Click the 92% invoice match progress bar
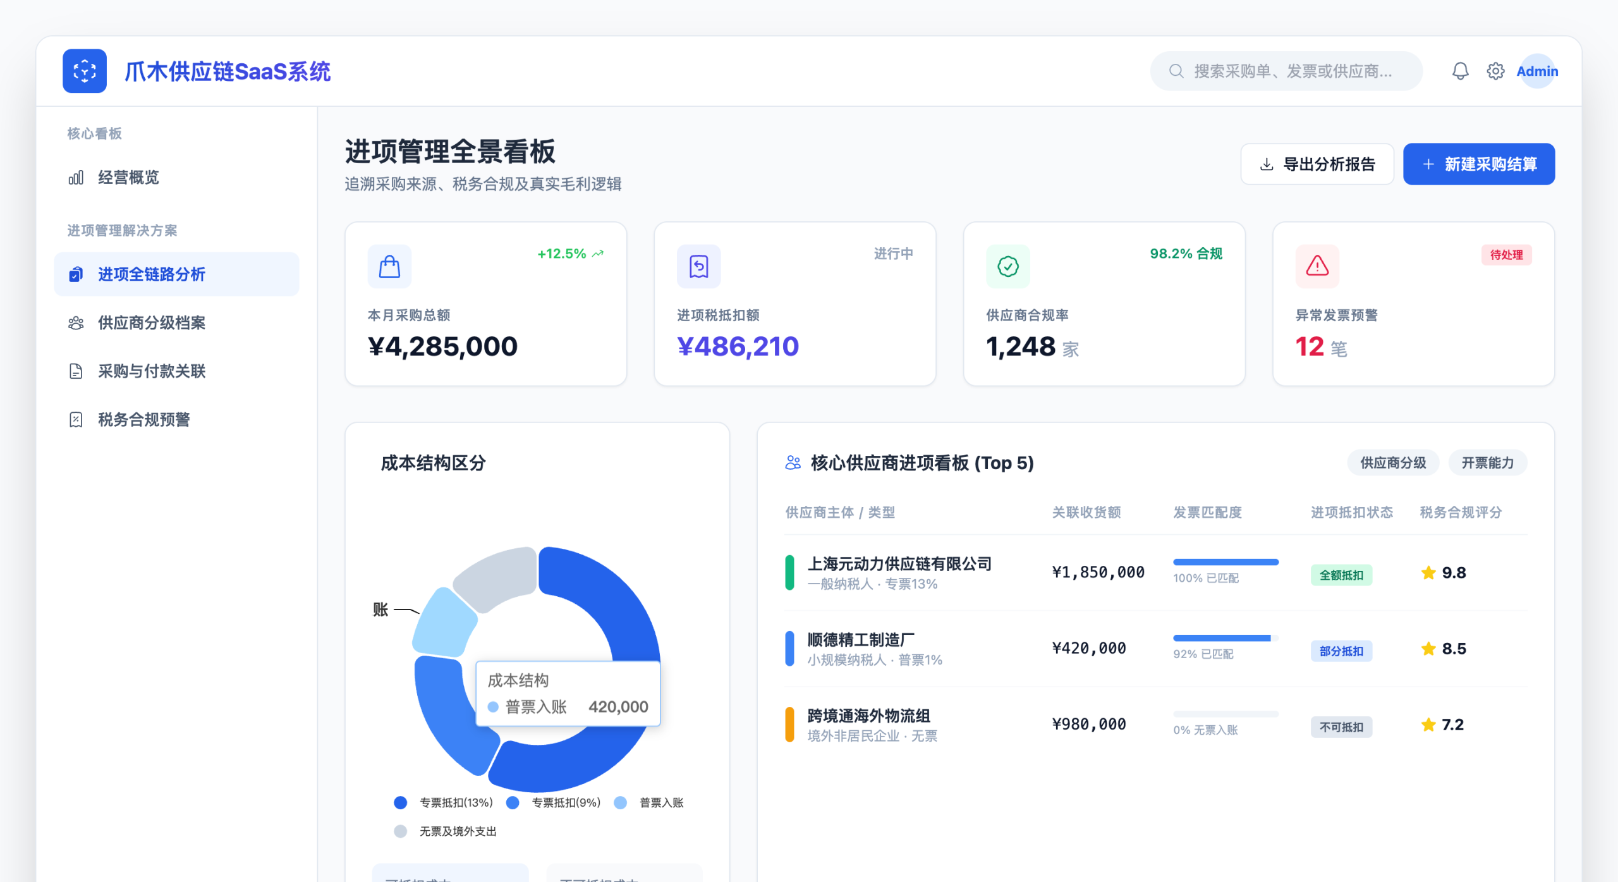This screenshot has height=882, width=1618. [x=1225, y=638]
